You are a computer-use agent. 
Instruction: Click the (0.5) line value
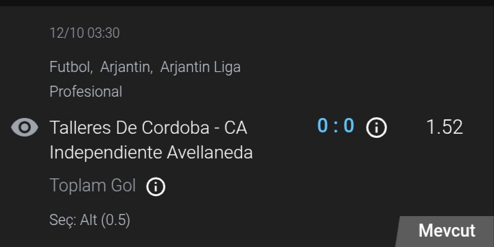point(116,220)
